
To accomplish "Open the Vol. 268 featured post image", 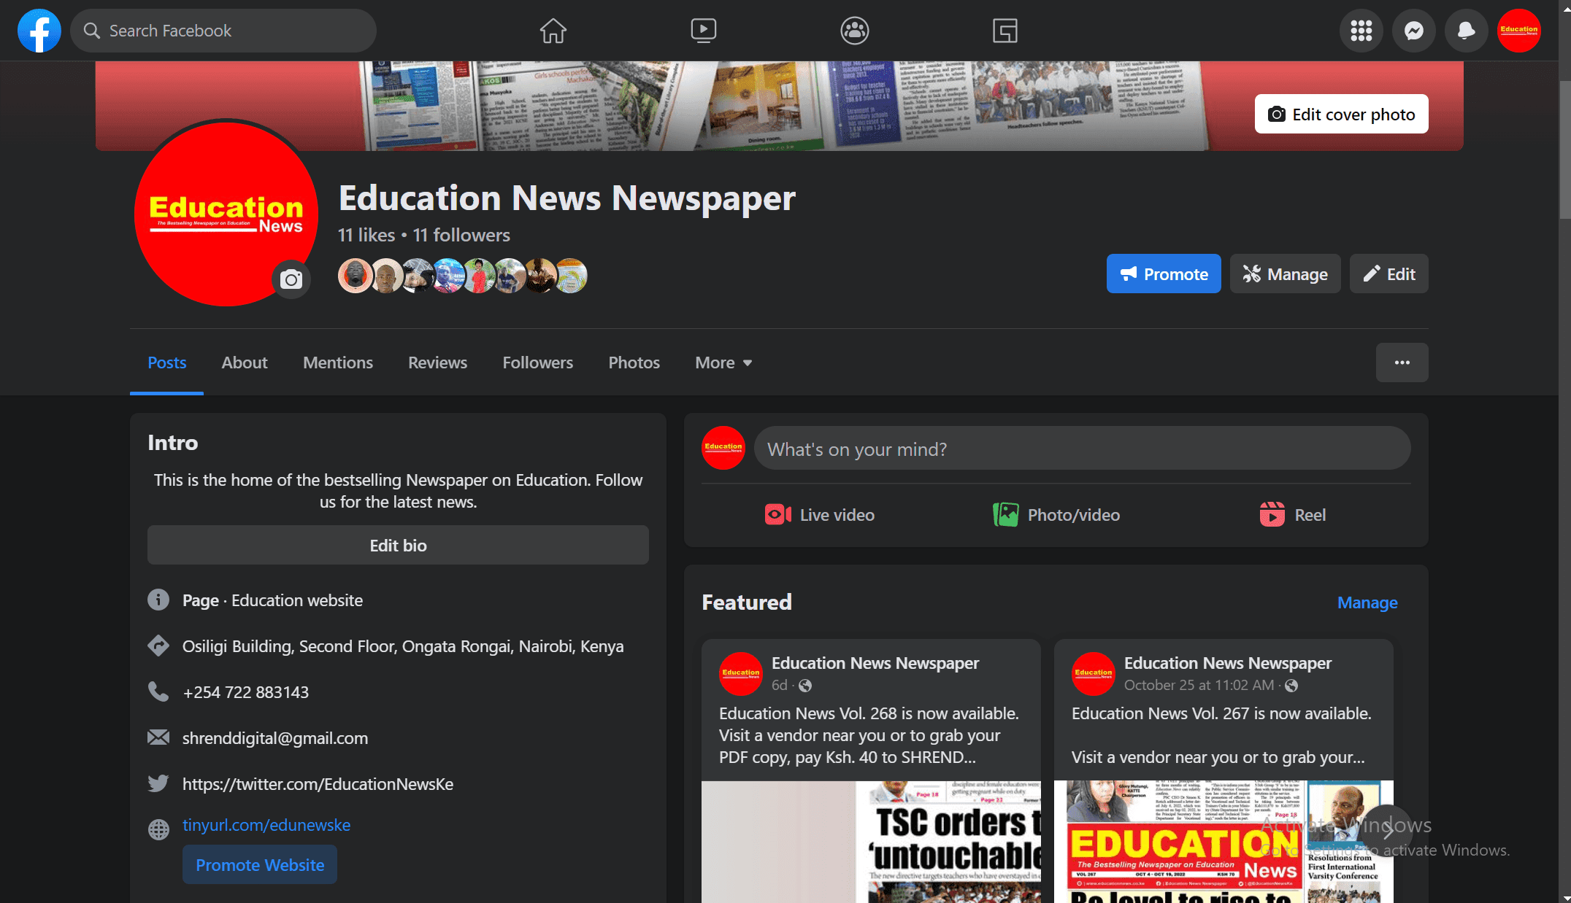I will click(871, 842).
